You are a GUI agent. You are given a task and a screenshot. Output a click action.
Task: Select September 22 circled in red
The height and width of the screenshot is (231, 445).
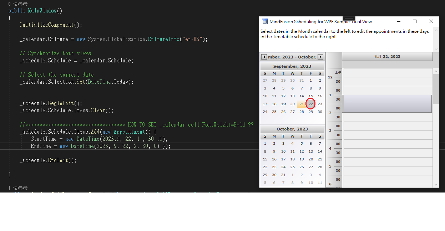click(310, 104)
